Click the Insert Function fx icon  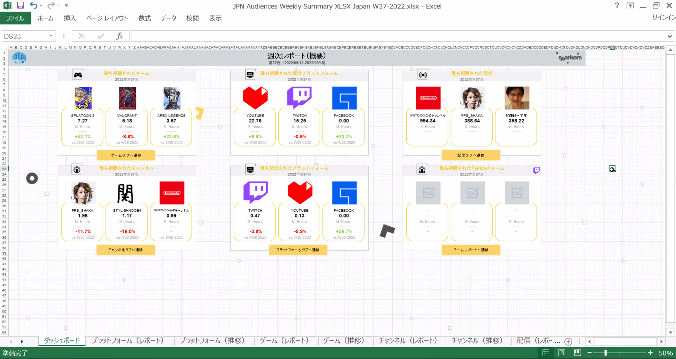coord(119,36)
